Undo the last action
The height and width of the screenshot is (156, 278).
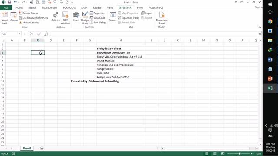tap(16, 2)
